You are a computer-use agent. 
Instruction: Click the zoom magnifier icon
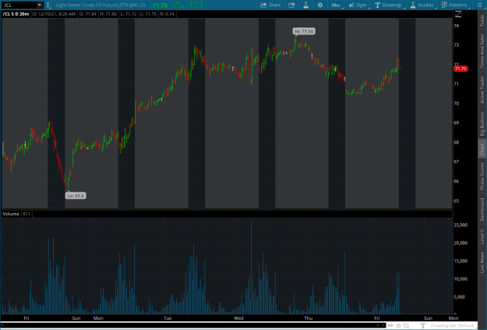point(406,325)
